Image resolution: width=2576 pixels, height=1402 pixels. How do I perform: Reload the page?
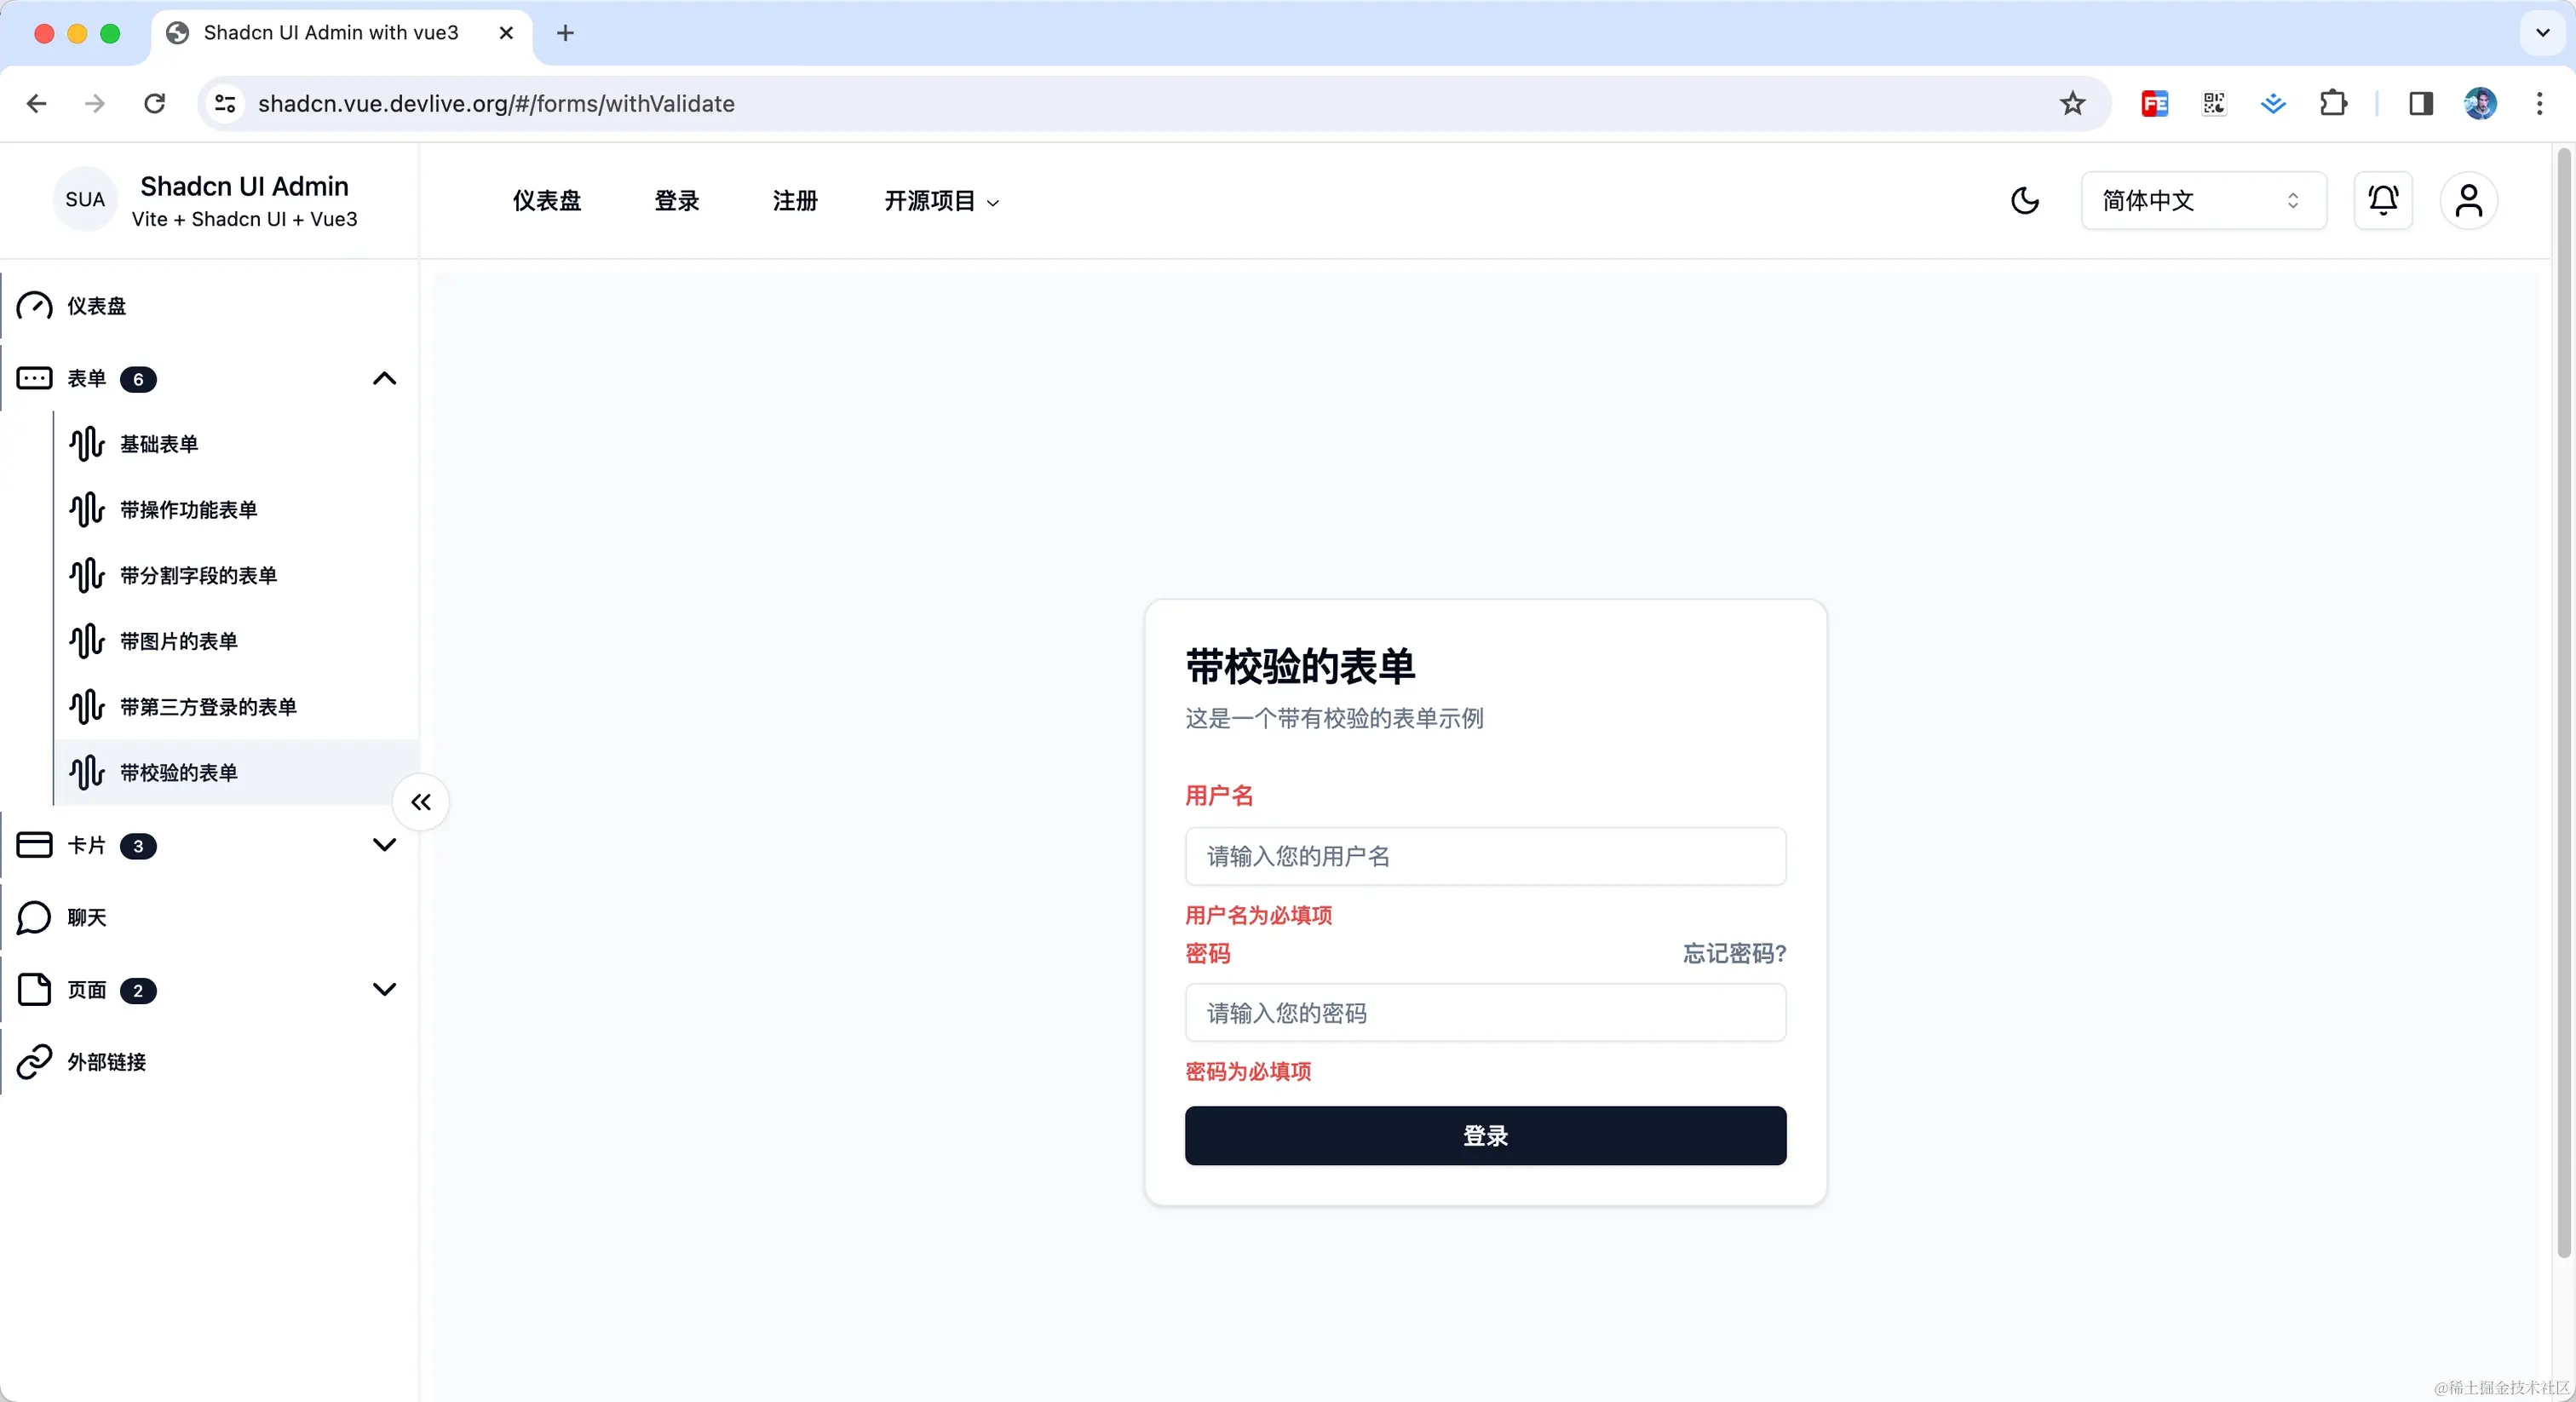(154, 104)
